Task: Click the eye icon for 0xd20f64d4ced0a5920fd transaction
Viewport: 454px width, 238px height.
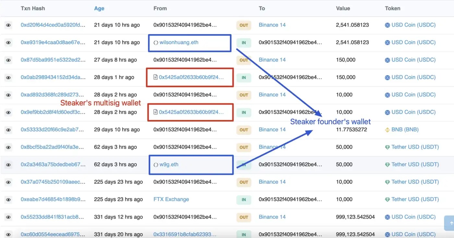Action: 8,25
